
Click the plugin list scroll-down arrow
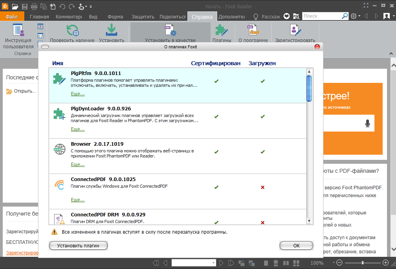309,221
